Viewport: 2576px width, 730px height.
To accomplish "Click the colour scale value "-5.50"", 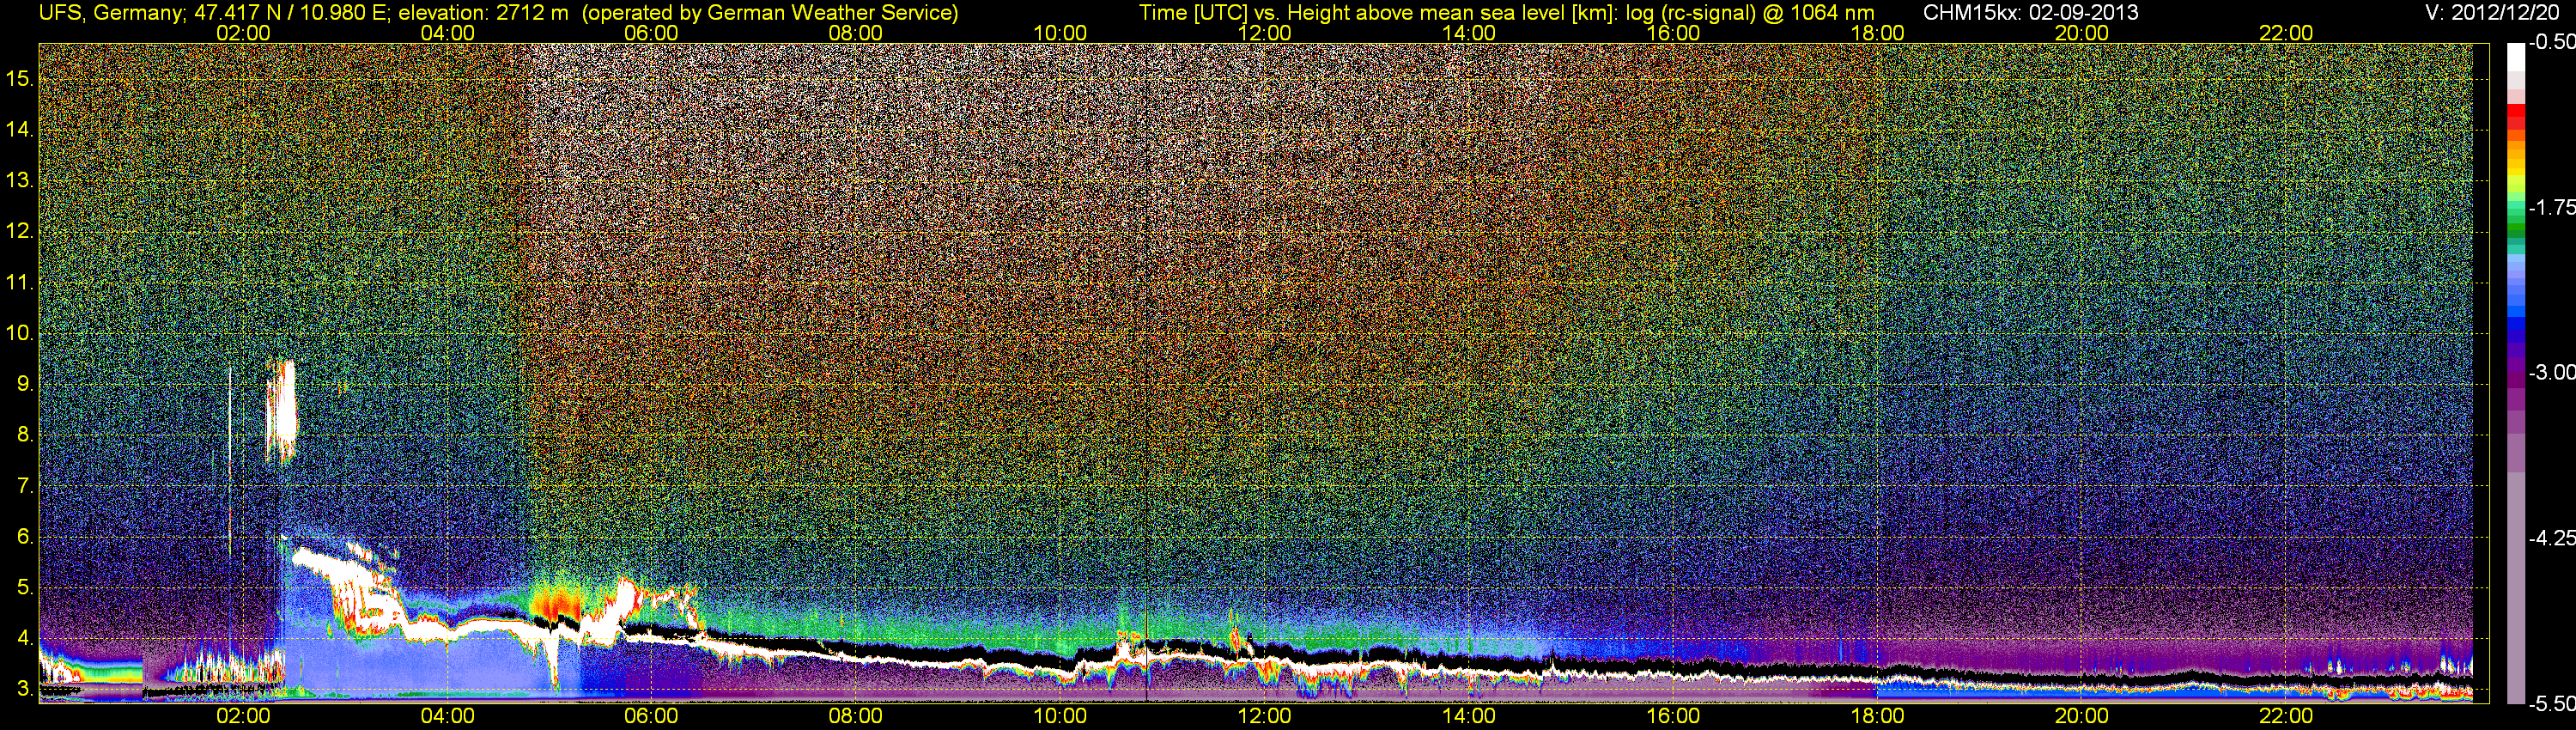I will (x=2551, y=703).
